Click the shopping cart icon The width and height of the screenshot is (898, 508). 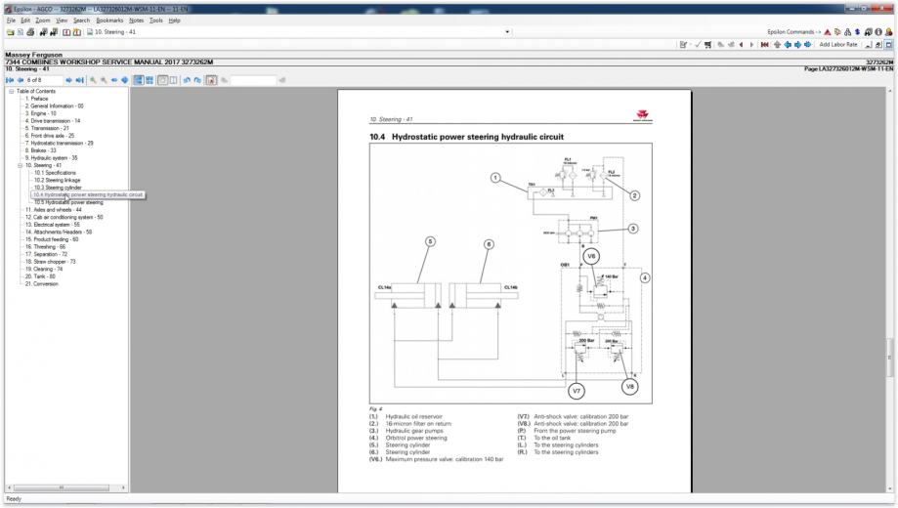707,45
